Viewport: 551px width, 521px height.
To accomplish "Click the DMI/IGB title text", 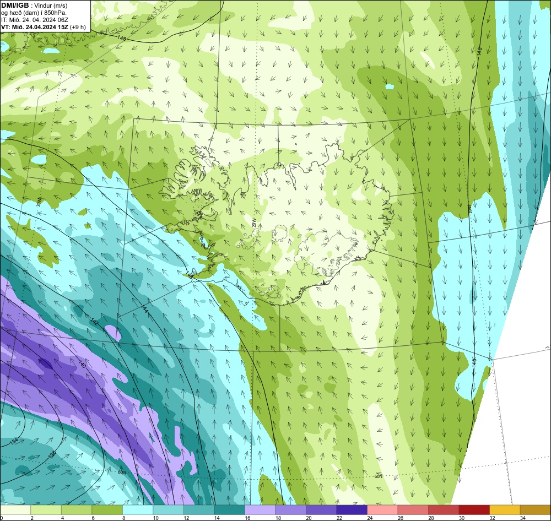I will (15, 6).
